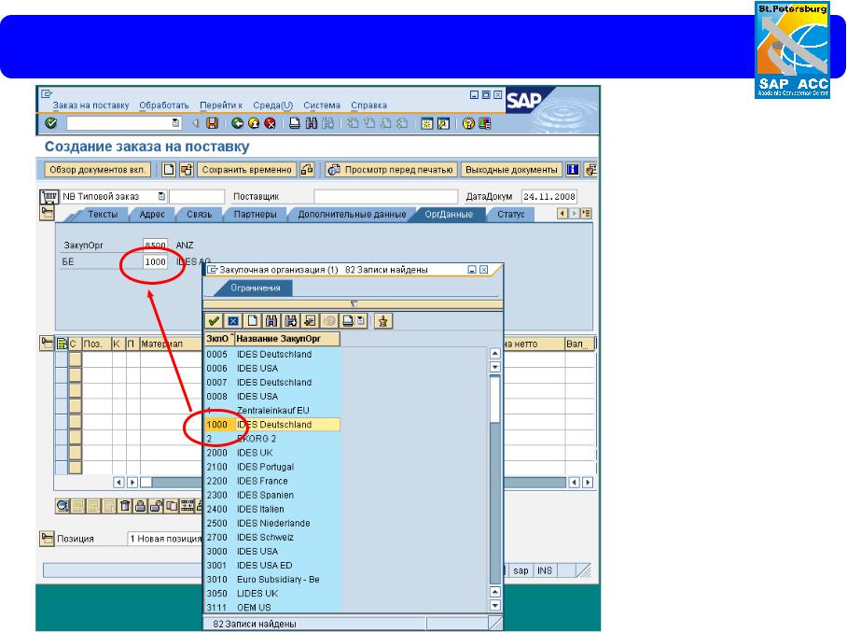Switch to the Статус tab

pos(511,214)
